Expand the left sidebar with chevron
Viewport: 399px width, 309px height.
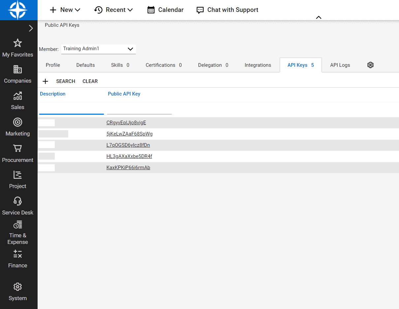(x=31, y=28)
